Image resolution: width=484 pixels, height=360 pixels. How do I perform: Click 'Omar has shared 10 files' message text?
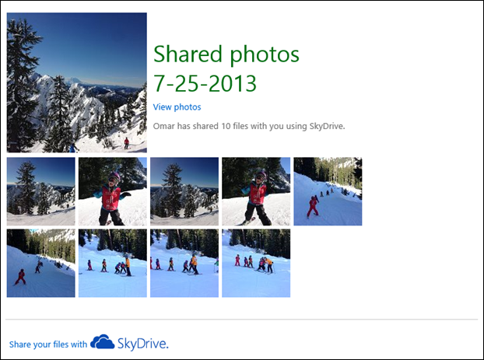pyautogui.click(x=249, y=126)
